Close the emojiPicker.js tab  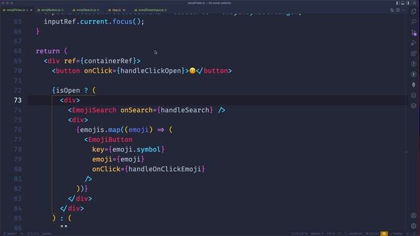31,10
